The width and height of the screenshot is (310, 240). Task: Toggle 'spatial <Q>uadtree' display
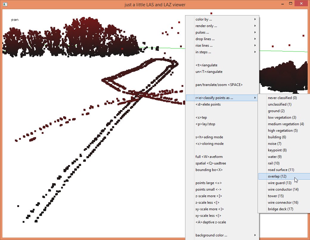pyautogui.click(x=210, y=163)
